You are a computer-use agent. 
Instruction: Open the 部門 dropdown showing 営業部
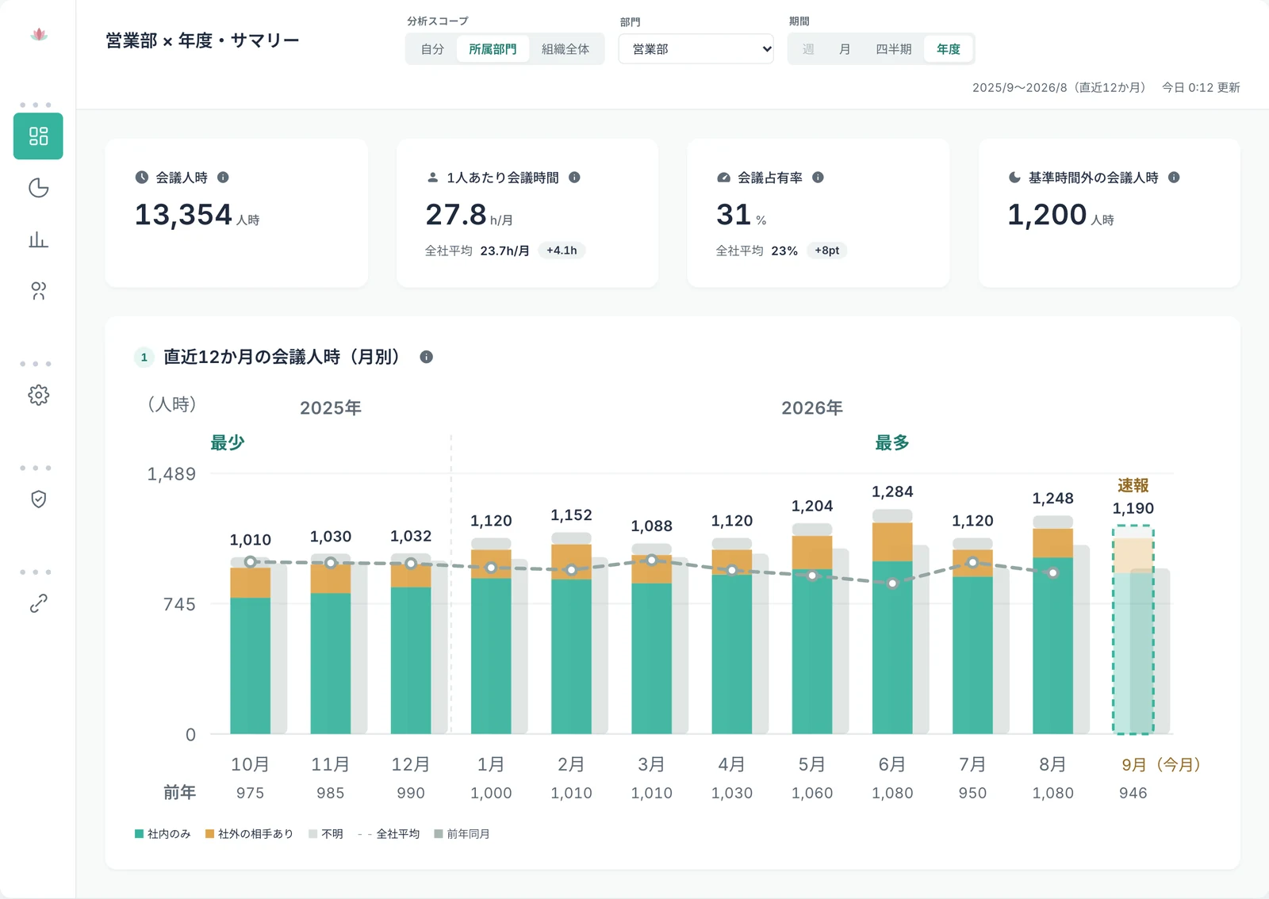point(696,49)
